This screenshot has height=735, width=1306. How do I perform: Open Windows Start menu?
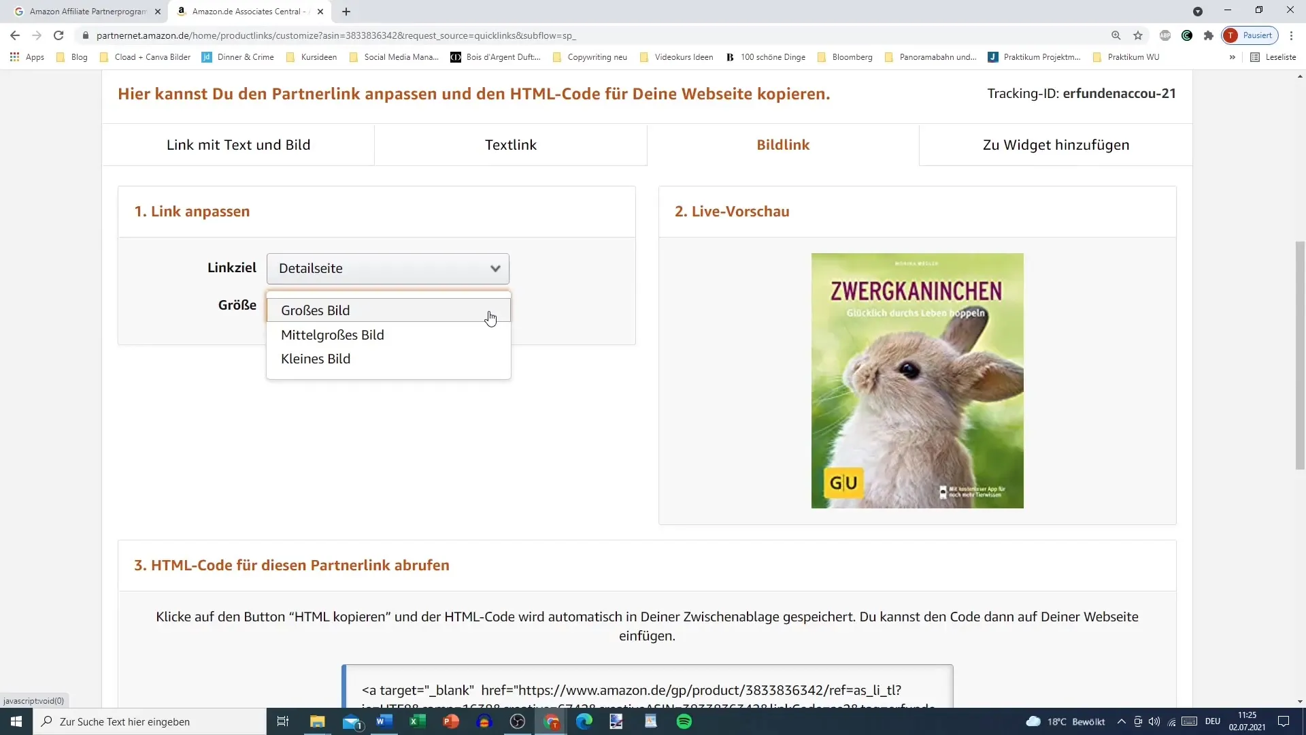click(x=16, y=721)
